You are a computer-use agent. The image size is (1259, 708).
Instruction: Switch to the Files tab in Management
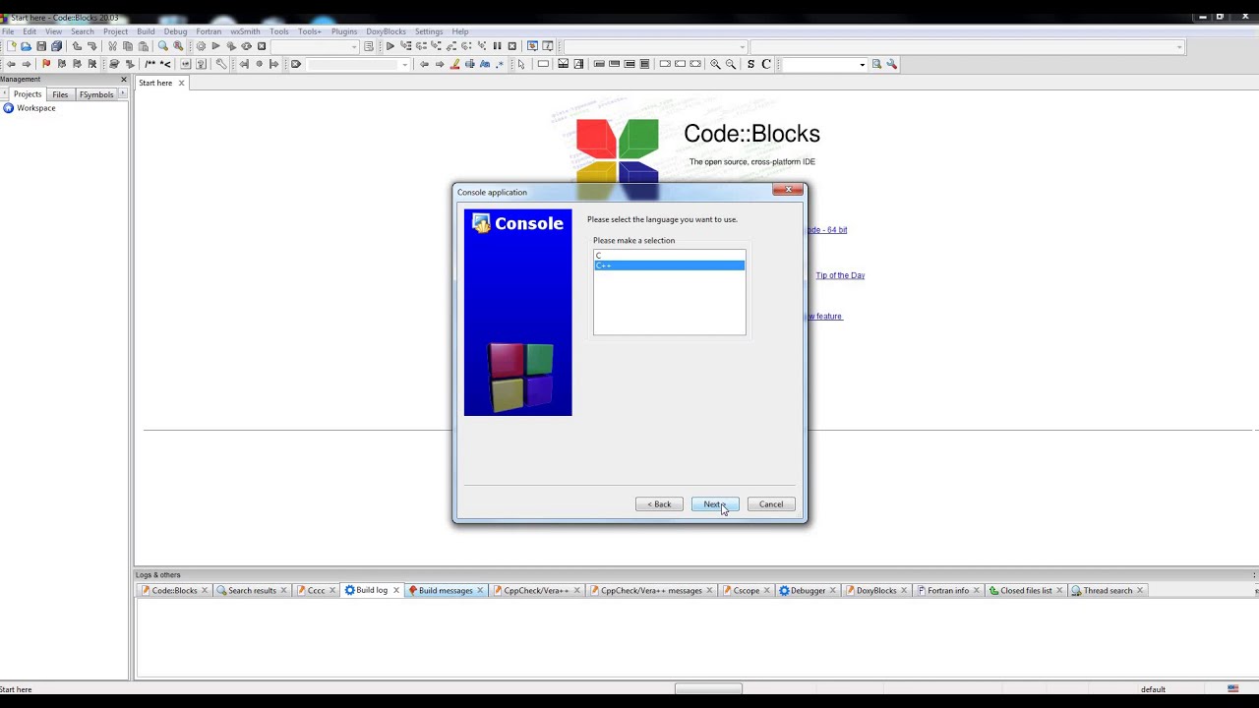pos(60,94)
